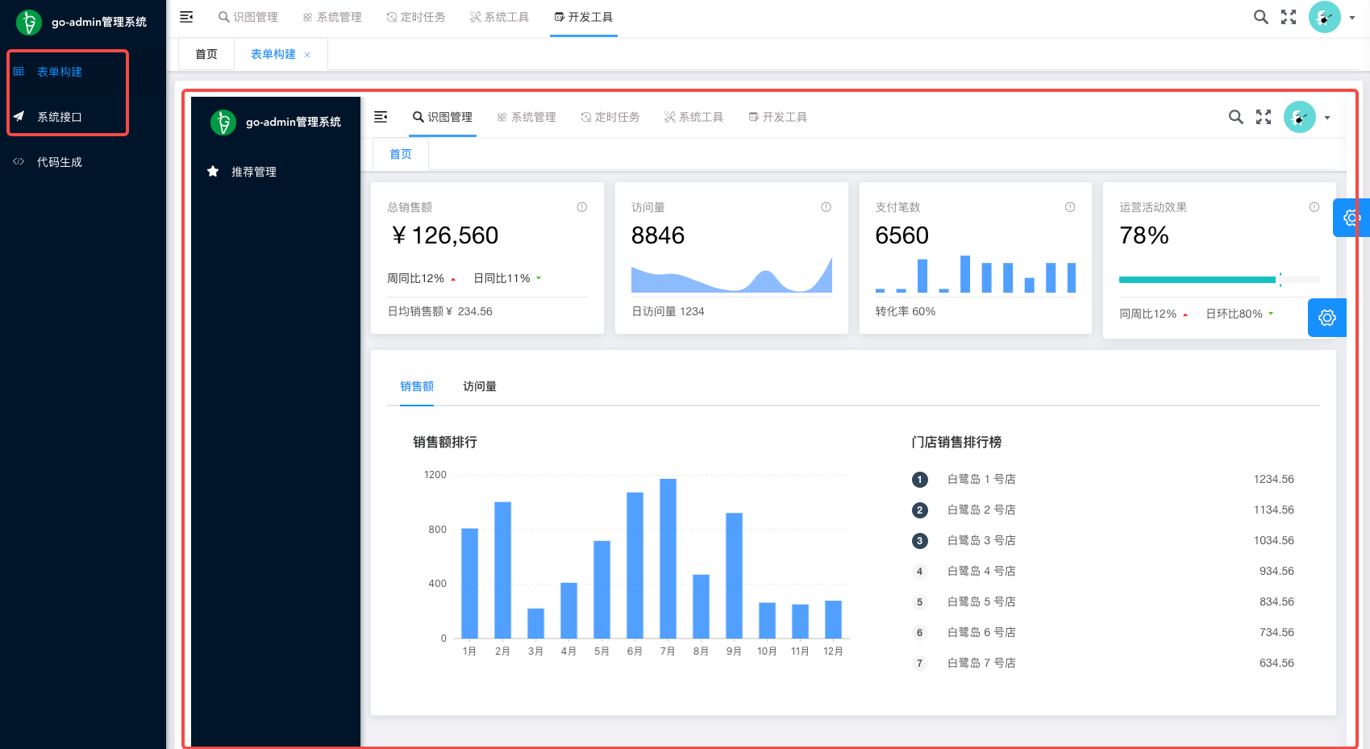Click the teal progress bar on 运营活动效果
1370x749 pixels.
(x=1197, y=279)
